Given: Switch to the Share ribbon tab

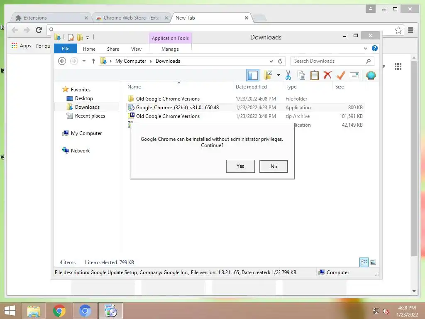Looking at the screenshot, I should point(113,49).
